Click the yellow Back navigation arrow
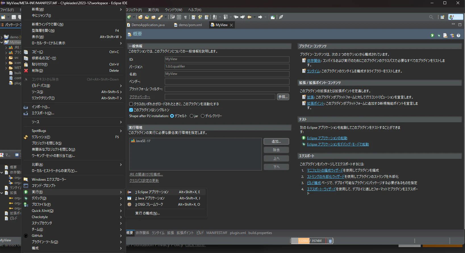The image size is (465, 253). [x=249, y=17]
